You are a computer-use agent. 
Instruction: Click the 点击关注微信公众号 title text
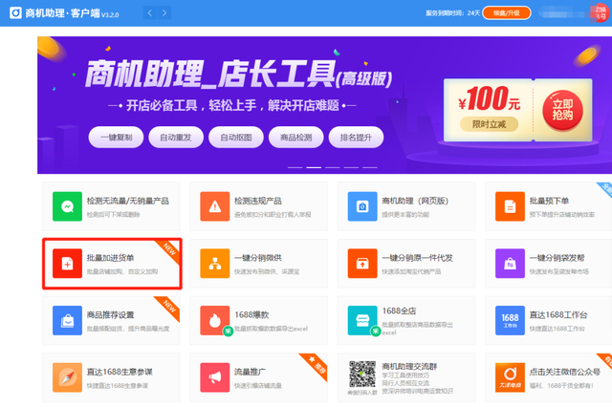tap(565, 372)
